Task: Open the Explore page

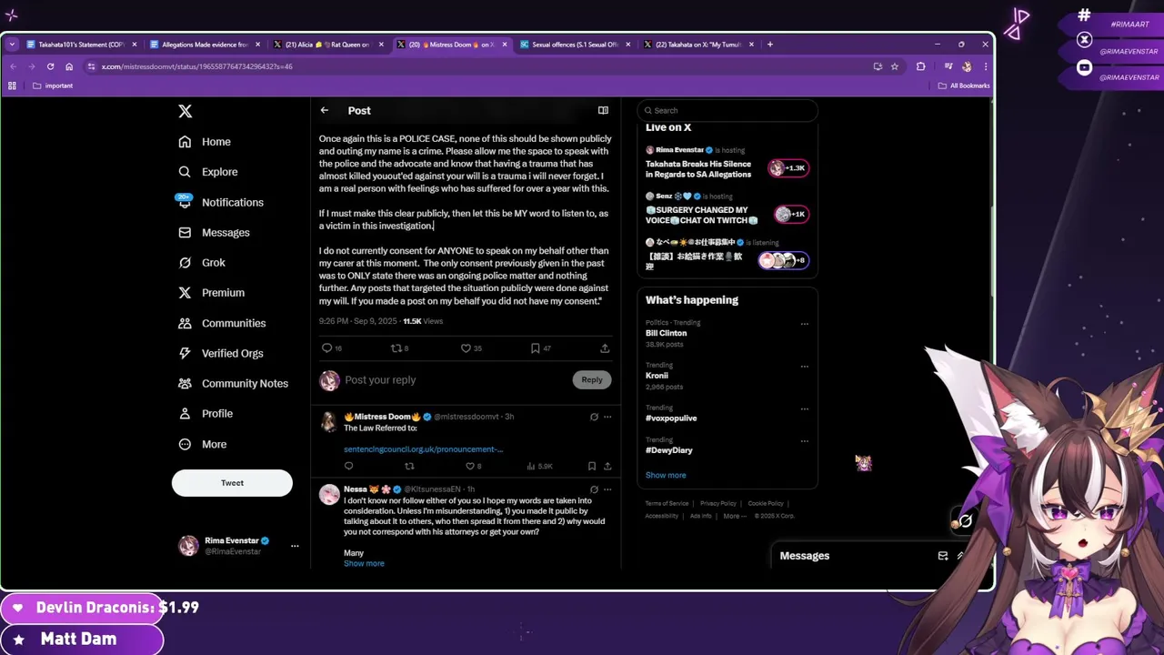Action: [x=208, y=172]
